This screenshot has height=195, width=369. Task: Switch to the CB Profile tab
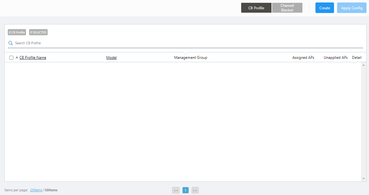click(256, 8)
